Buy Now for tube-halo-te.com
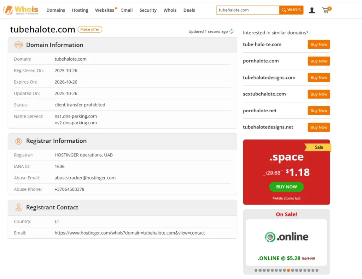This screenshot has height=279, width=362. (319, 44)
